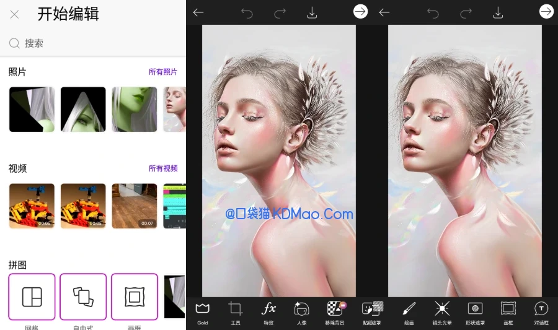The image size is (558, 330).
Task: Open the 对话框 callout bubble tool
Action: pyautogui.click(x=541, y=313)
